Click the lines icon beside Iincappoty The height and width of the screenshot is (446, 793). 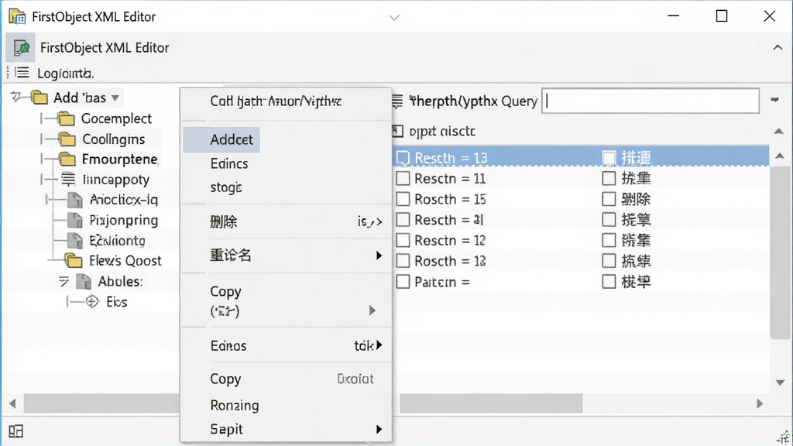tap(68, 180)
